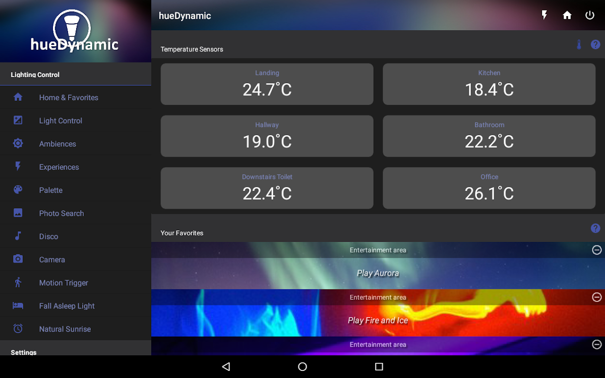Select Experiences in the navigation drawer
The width and height of the screenshot is (605, 378).
(x=59, y=167)
